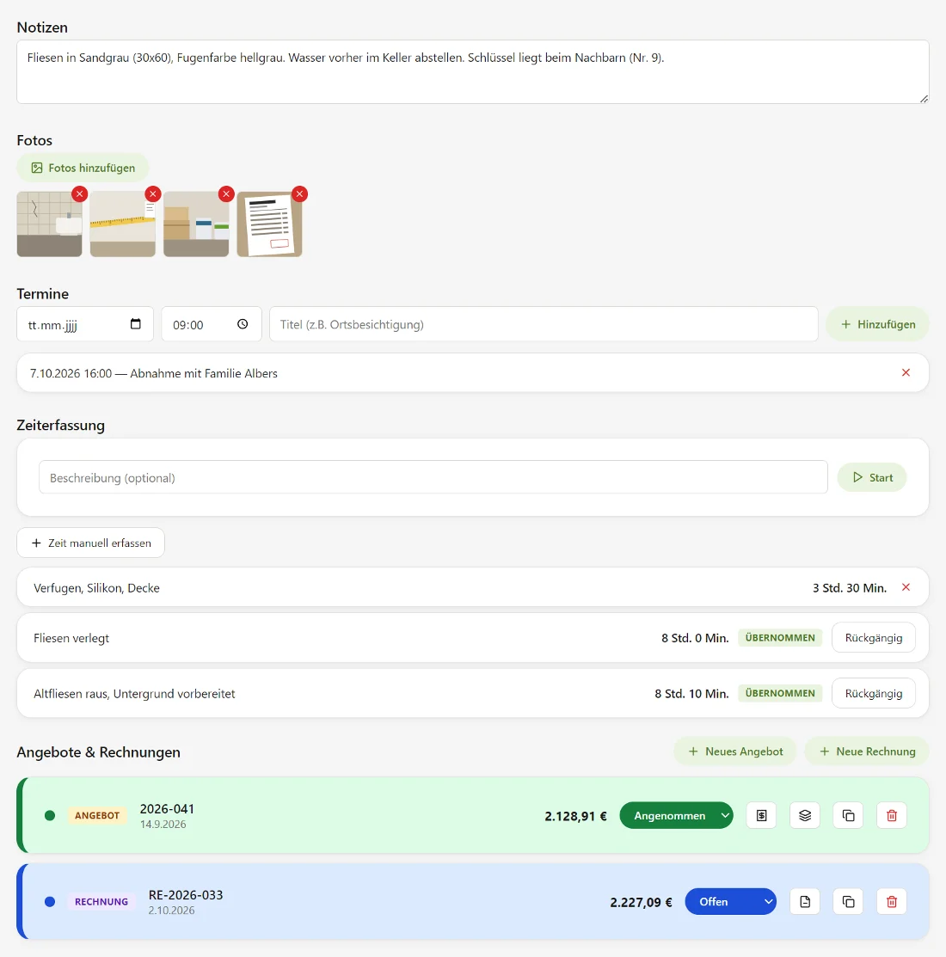Create a new offer with Neues Angebot

click(735, 751)
